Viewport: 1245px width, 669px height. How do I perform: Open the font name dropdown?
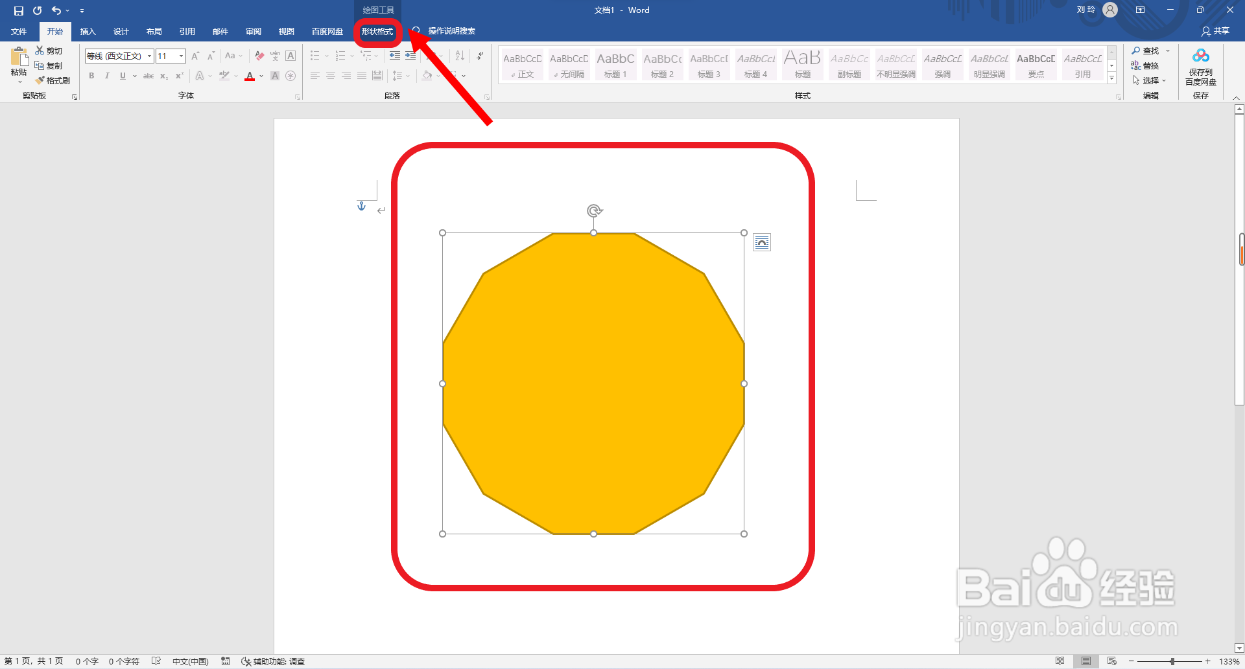click(149, 56)
